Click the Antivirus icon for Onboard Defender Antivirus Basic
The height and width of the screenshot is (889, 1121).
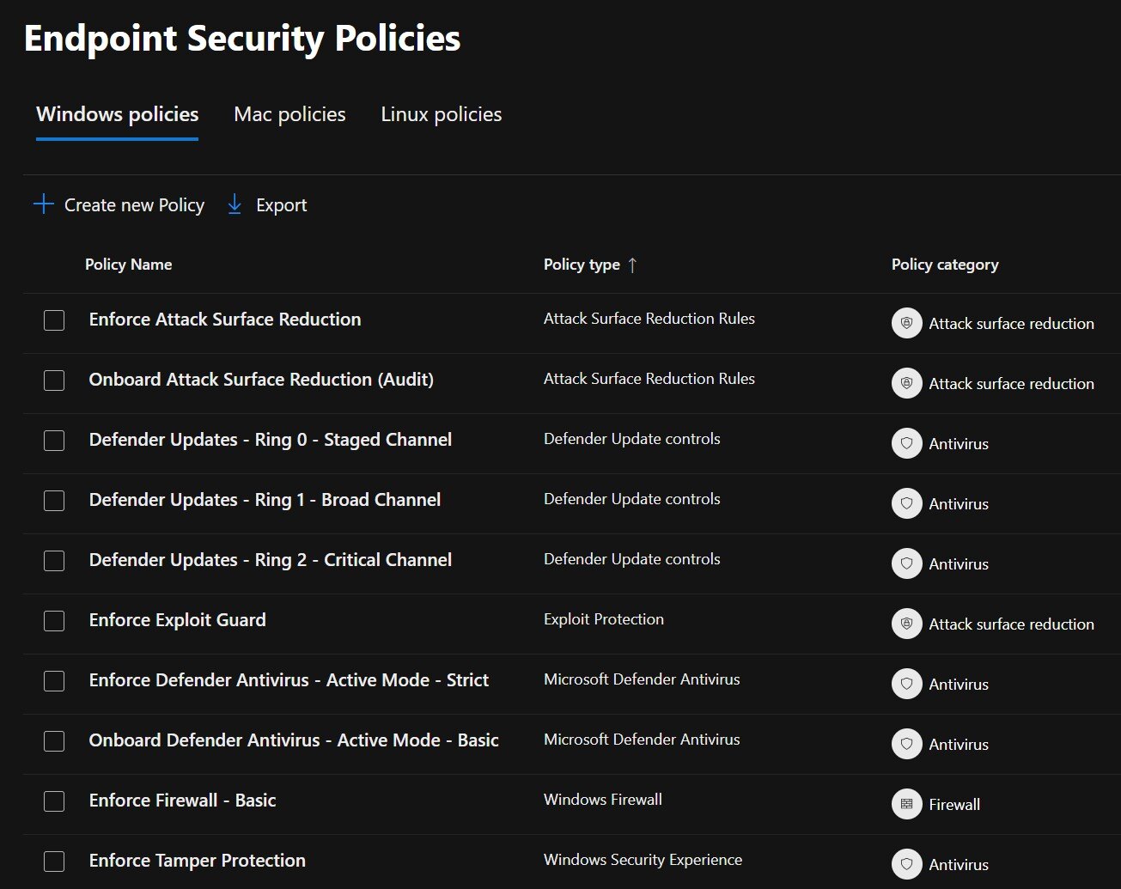(x=906, y=744)
